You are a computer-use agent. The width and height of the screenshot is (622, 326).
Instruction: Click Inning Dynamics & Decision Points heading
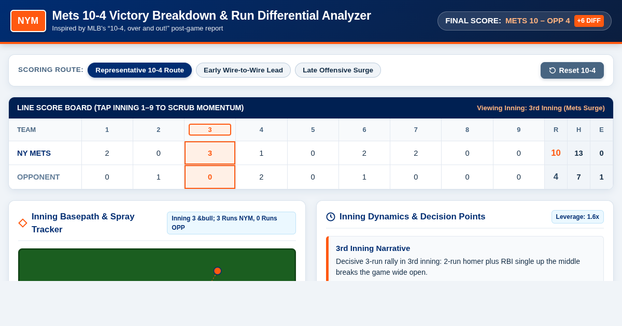click(413, 217)
